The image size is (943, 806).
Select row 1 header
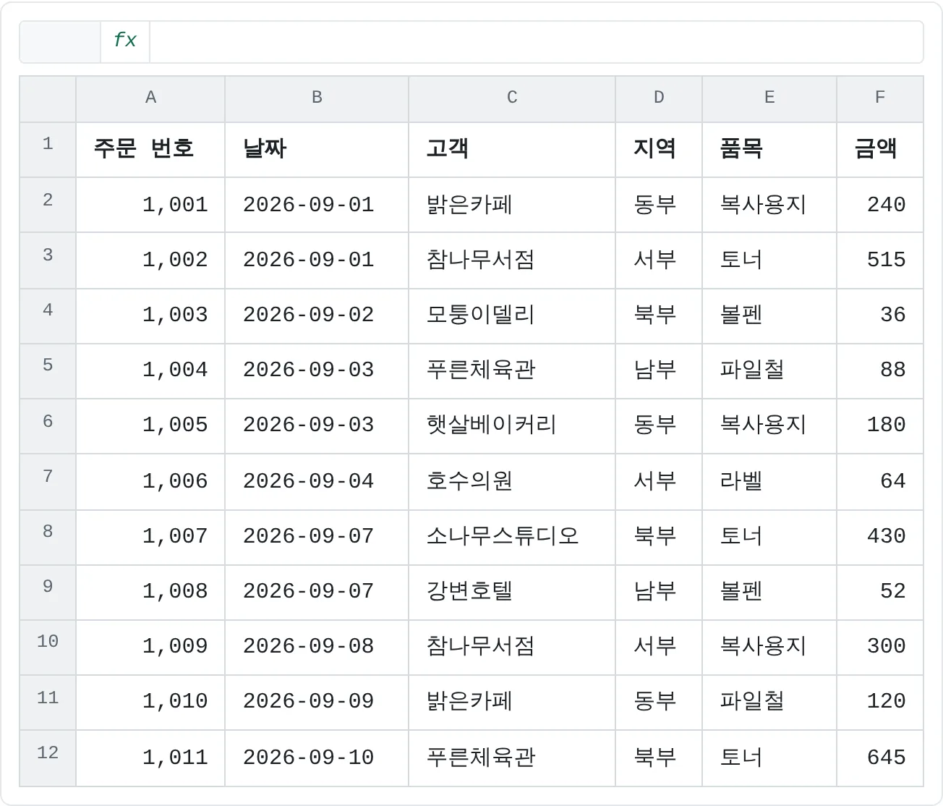pyautogui.click(x=48, y=150)
